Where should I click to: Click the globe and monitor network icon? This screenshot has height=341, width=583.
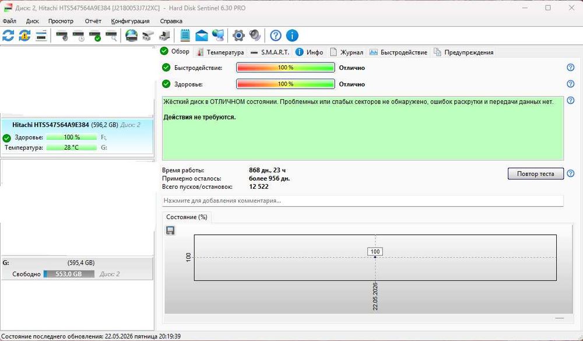218,36
